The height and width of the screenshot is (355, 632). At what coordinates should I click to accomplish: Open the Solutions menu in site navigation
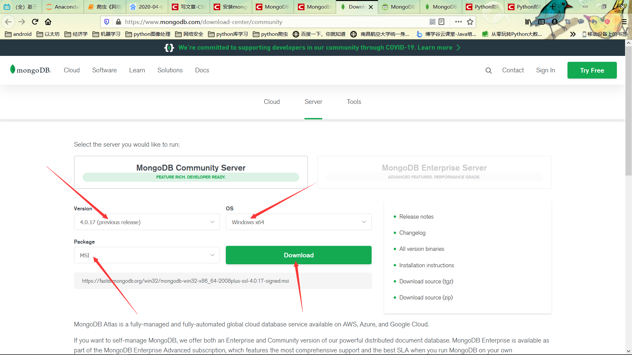coord(170,70)
